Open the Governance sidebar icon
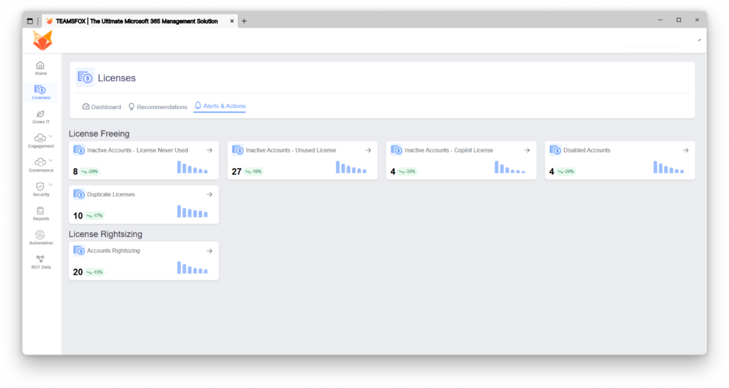This screenshot has width=729, height=388. 40,162
